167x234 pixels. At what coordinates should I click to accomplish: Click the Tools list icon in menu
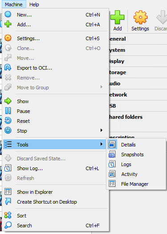[8, 144]
